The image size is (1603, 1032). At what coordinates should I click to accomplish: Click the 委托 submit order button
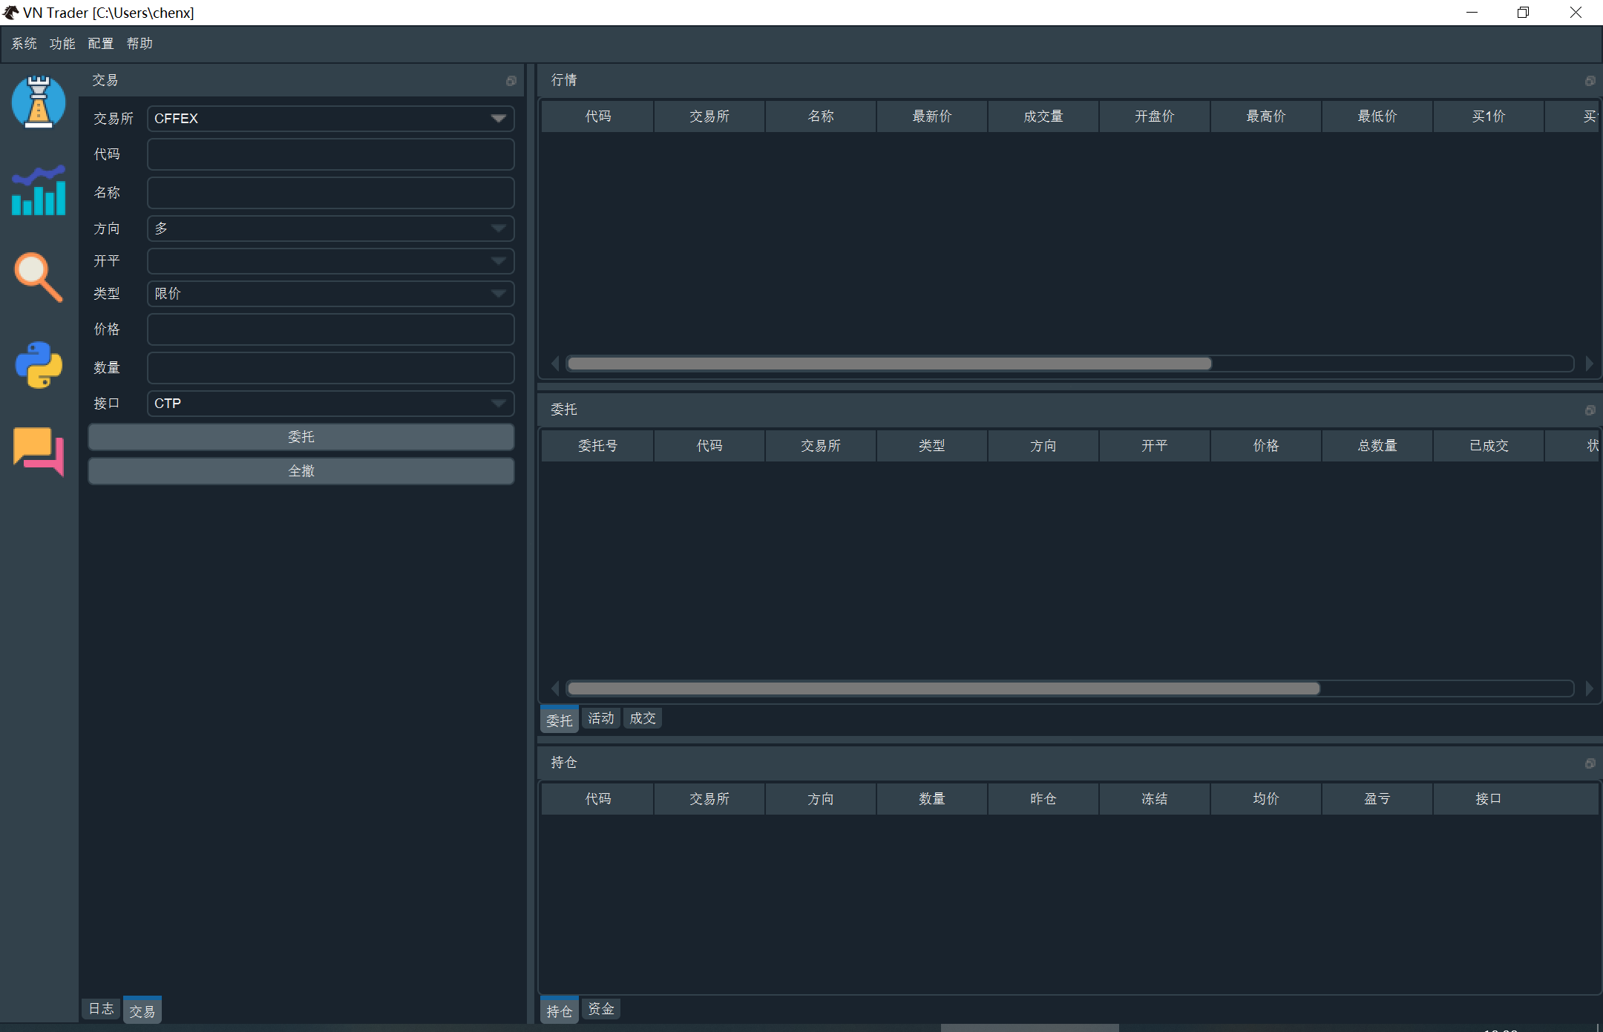tap(301, 437)
